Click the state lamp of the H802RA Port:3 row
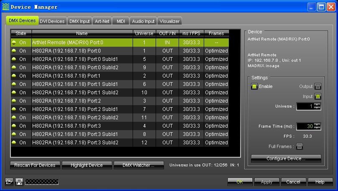The image size is (338, 191). (x=14, y=126)
